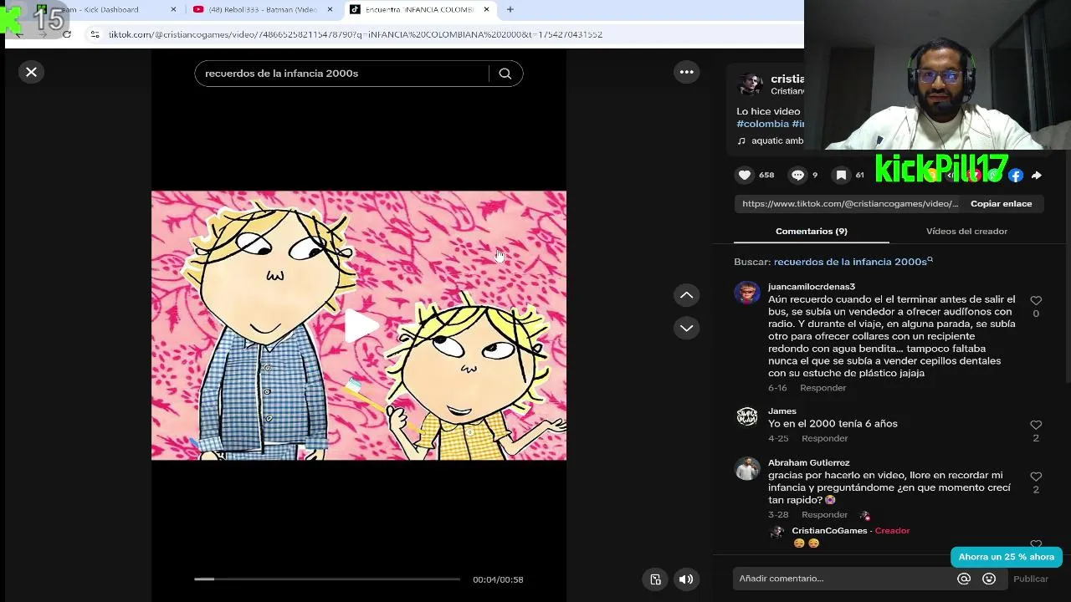Click the #colombia hashtag
This screenshot has height=602, width=1071.
762,124
